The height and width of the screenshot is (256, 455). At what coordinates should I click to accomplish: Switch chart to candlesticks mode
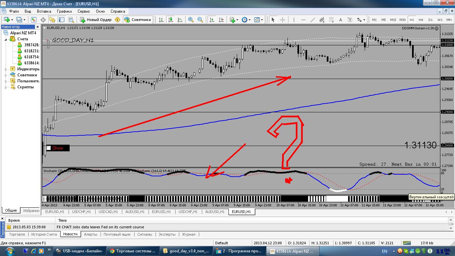coord(171,20)
